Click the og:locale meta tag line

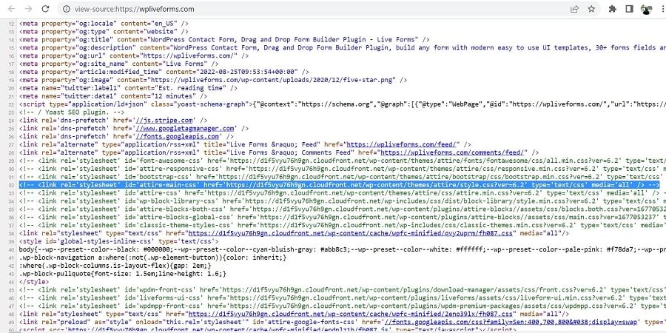coord(104,24)
